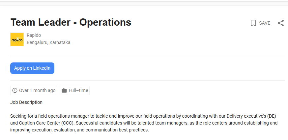Select the Rapido company name
The image size is (288, 140).
click(34, 35)
